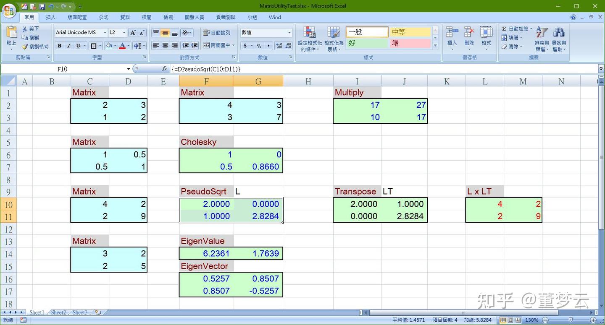Open 尋找與選取 find and select
The image size is (605, 325).
point(559,39)
